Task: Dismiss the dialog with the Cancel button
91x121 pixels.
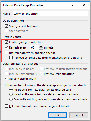Action: pyautogui.click(x=79, y=115)
